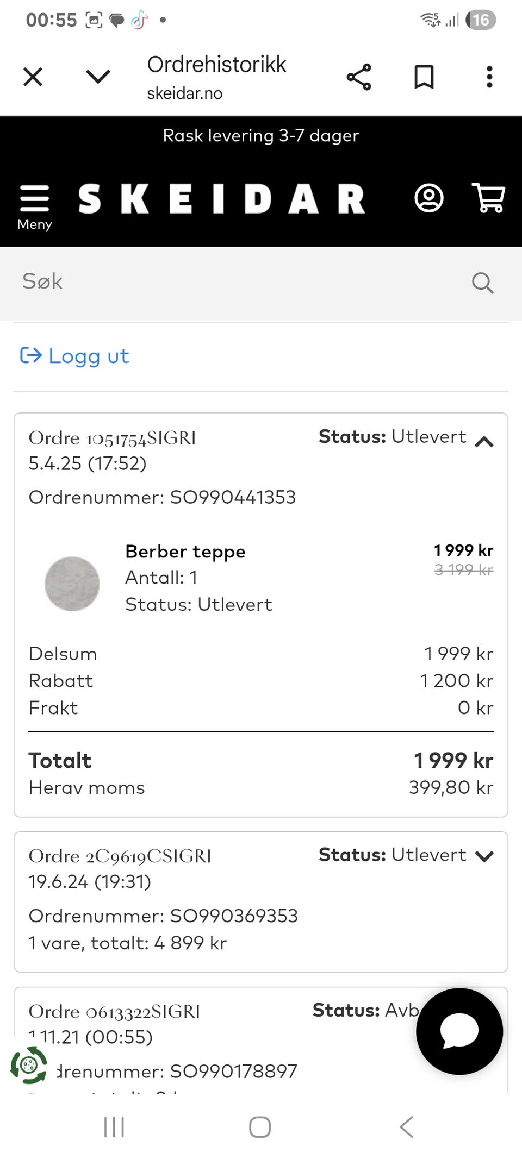Minimize browser with down chevron
Image resolution: width=522 pixels, height=1159 pixels.
(98, 77)
